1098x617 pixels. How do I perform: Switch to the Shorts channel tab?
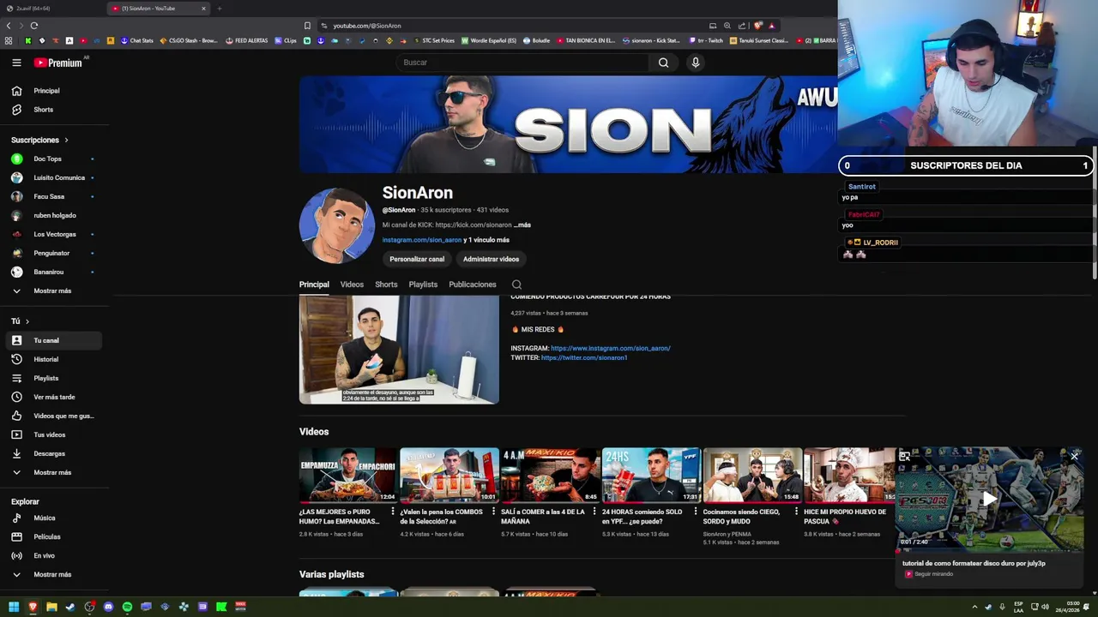coord(386,285)
